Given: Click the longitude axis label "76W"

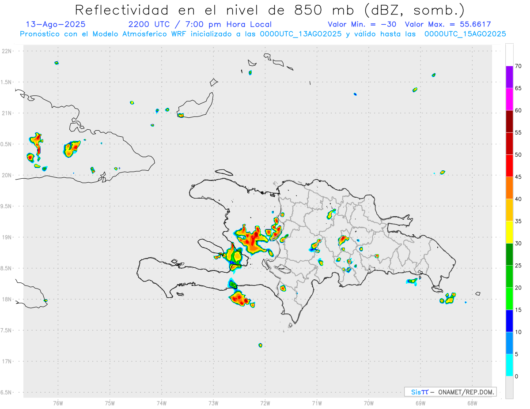Looking at the screenshot, I should (x=58, y=403).
